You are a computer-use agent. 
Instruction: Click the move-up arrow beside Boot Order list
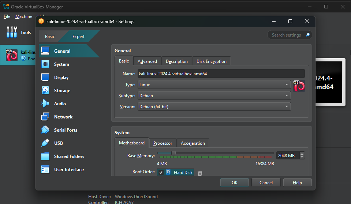pos(200,173)
